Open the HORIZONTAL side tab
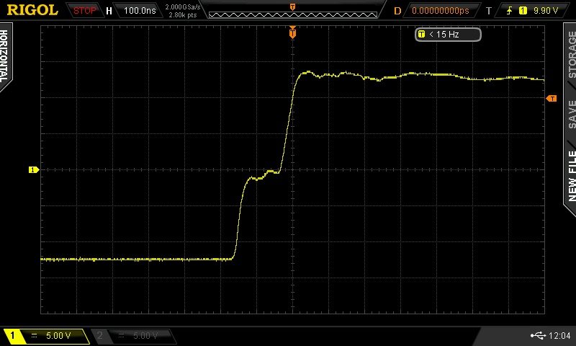 4,56
